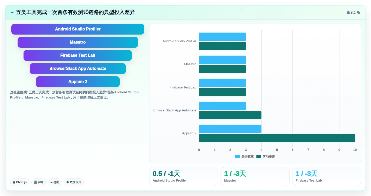371x196 pixels.
Task: Click the 进度 tag chip
Action: pyautogui.click(x=55, y=182)
